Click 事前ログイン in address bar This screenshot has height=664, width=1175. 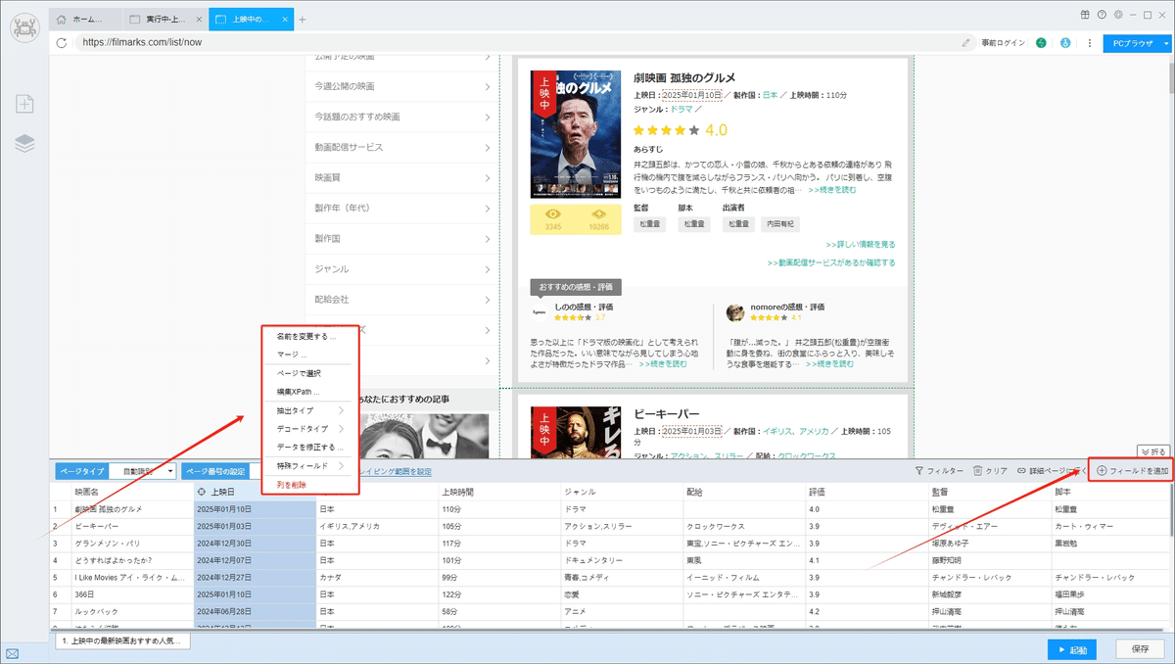pyautogui.click(x=1003, y=43)
